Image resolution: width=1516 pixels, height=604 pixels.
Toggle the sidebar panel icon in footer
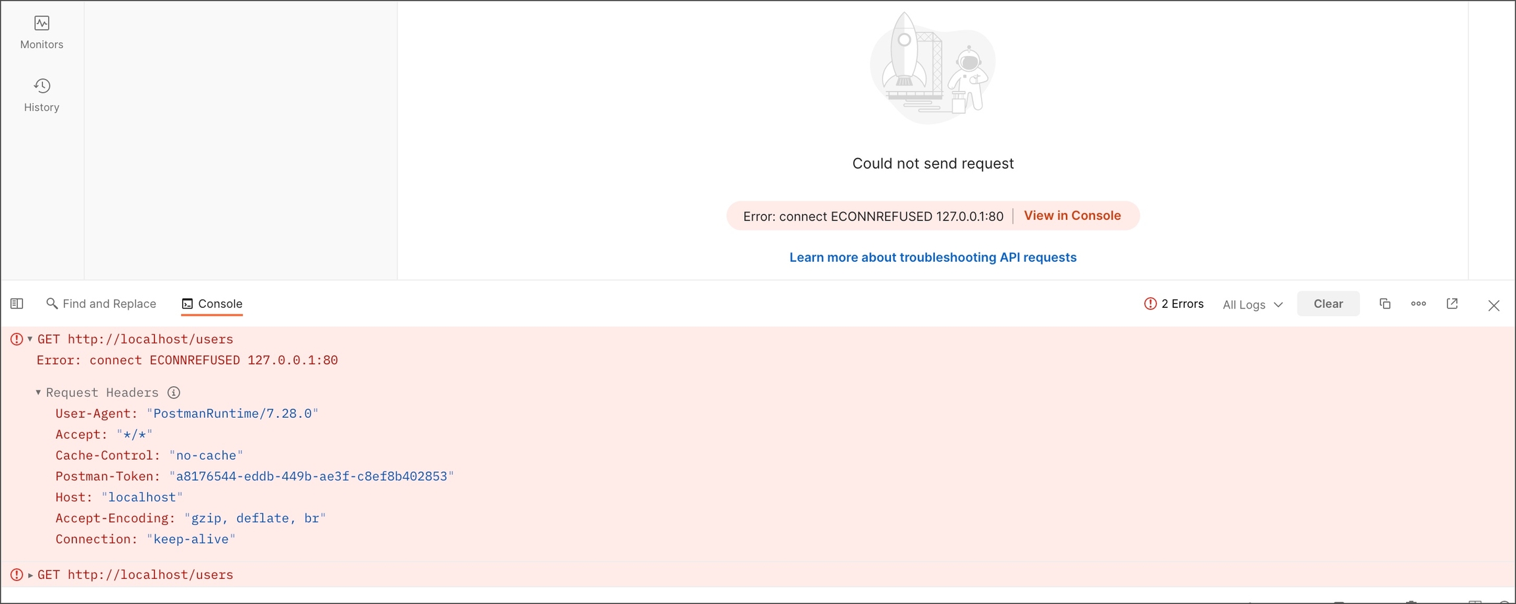tap(17, 303)
